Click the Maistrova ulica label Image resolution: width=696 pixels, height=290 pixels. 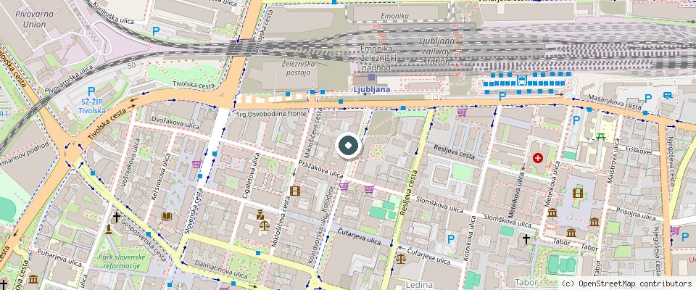(x=613, y=159)
